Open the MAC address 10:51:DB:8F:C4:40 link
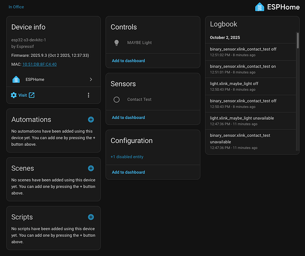This screenshot has height=256, width=305. 40,65
